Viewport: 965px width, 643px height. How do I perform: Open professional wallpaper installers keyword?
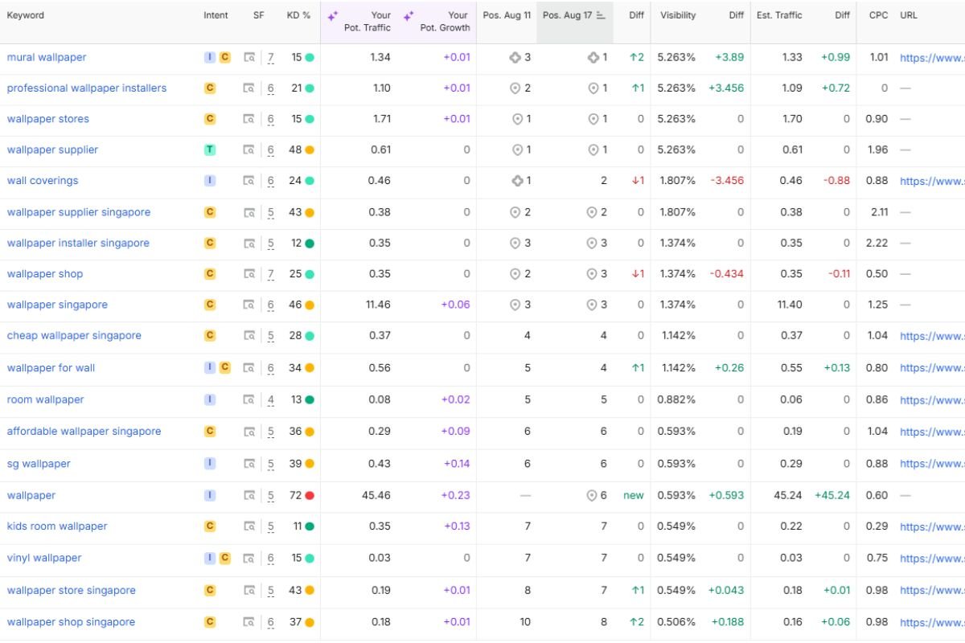87,88
